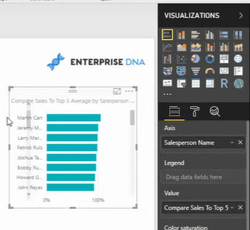This screenshot has width=250, height=230.
Task: Remove Compare Sales To Top 5 field
Action: click(x=240, y=207)
